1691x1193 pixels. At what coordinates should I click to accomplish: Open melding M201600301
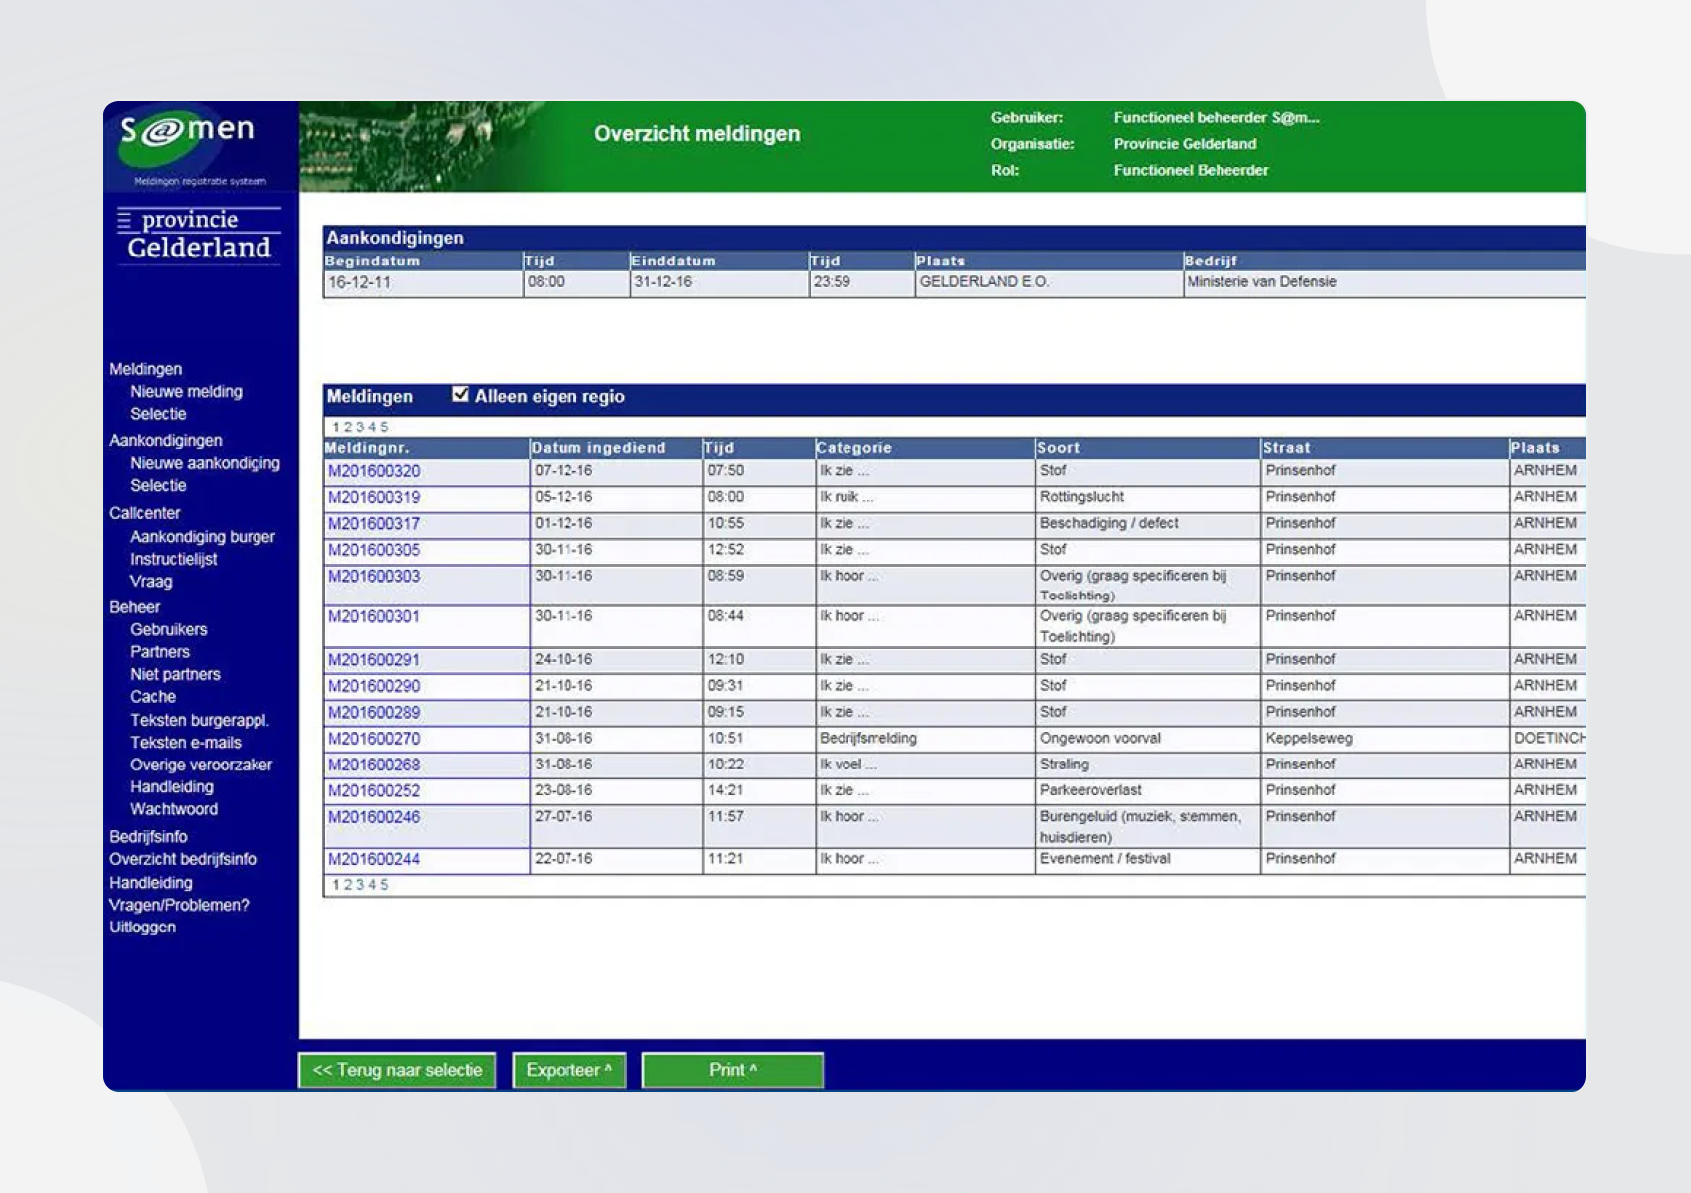tap(374, 616)
